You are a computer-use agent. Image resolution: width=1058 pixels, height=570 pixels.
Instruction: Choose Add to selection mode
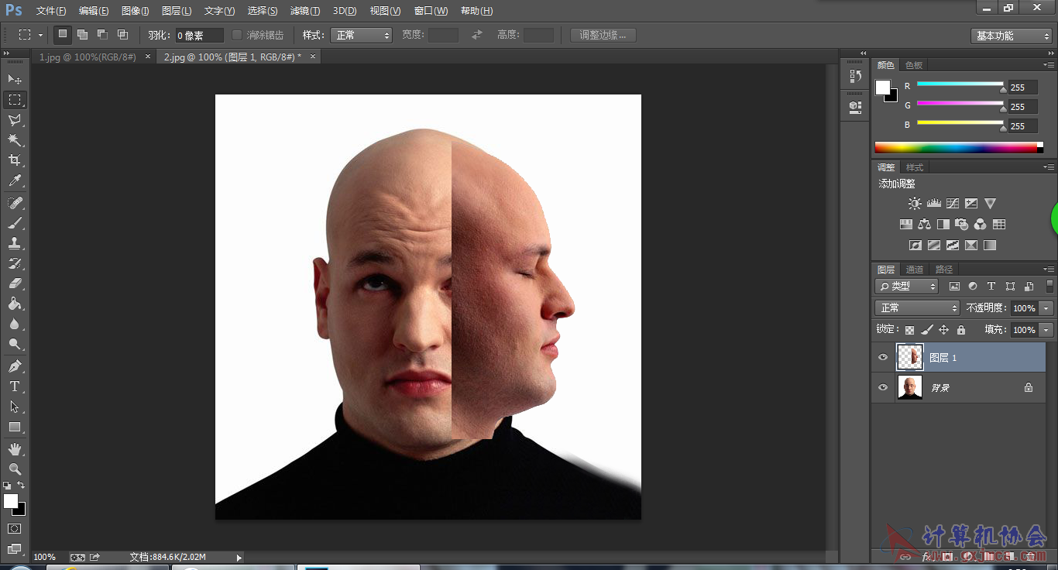[82, 35]
